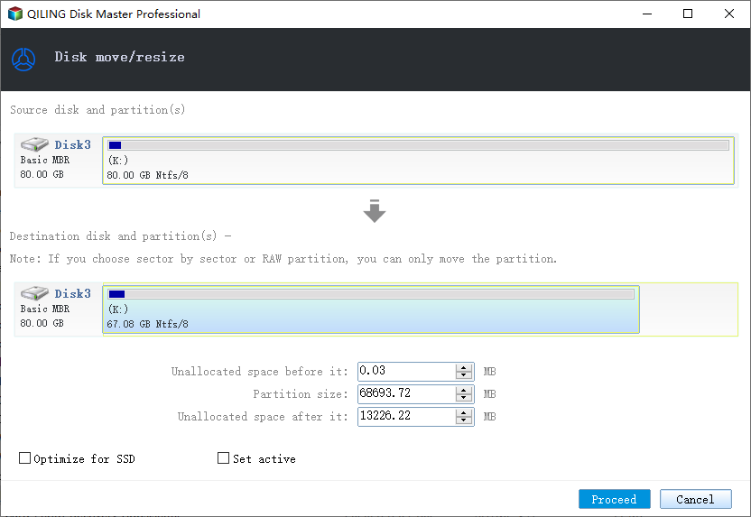Click the QILING app logo in title bar
Image resolution: width=751 pixels, height=517 pixels.
tap(15, 14)
